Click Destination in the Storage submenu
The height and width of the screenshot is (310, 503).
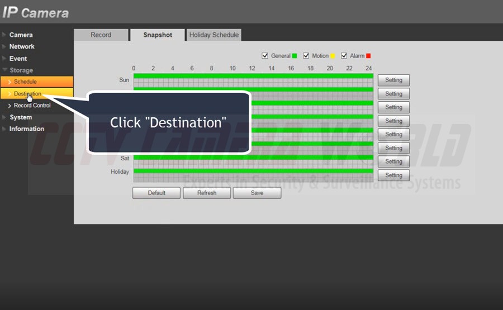click(x=27, y=94)
